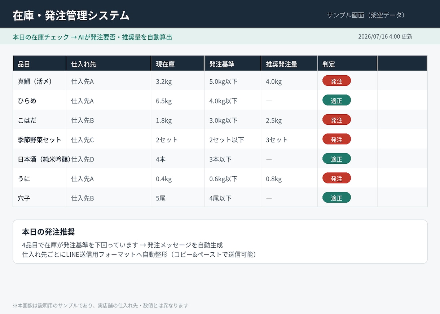Click the 現在庫 column header

(177, 63)
